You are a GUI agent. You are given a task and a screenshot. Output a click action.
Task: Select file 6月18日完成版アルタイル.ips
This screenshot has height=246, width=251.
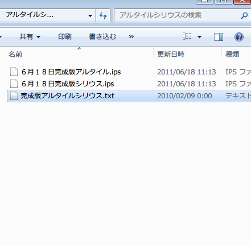71,72
